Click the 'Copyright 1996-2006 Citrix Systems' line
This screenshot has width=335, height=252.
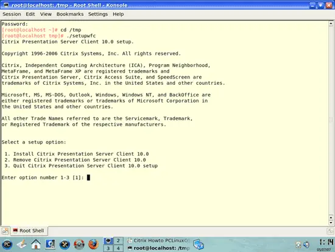[91, 54]
